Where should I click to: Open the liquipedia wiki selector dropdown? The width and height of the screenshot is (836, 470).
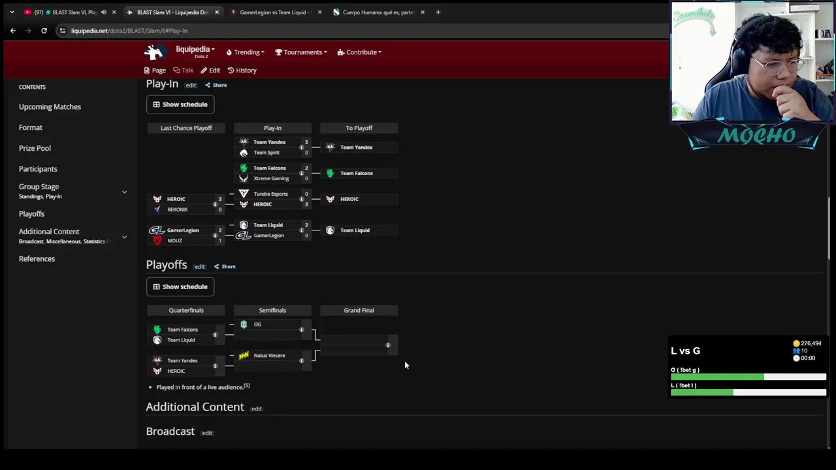click(x=195, y=50)
